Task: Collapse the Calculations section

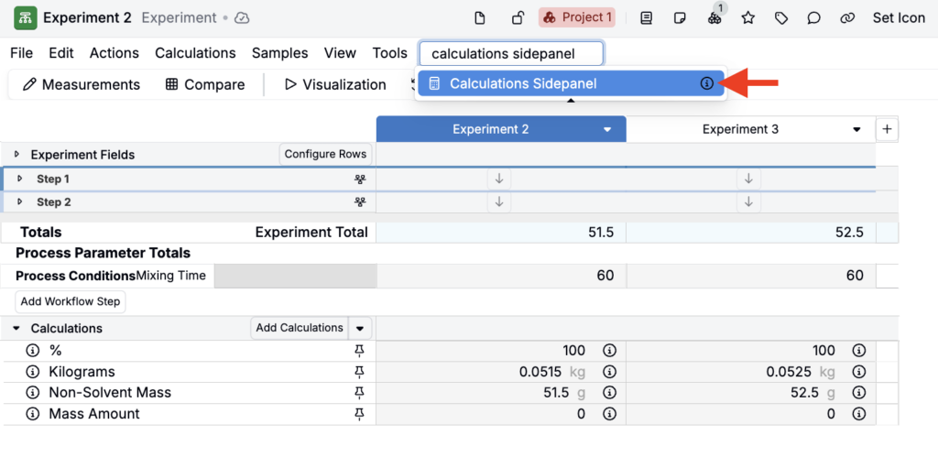Action: 16,329
